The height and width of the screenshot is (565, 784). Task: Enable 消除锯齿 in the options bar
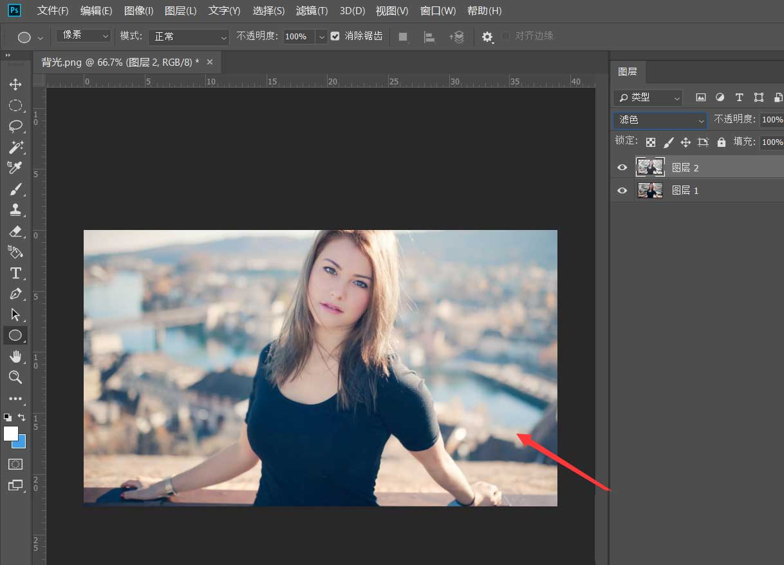(x=335, y=36)
